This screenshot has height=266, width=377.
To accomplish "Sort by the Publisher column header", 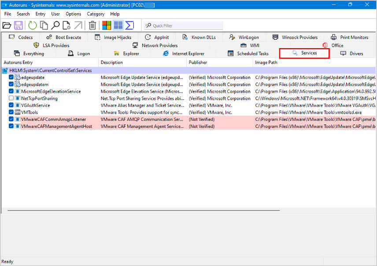I will click(198, 63).
